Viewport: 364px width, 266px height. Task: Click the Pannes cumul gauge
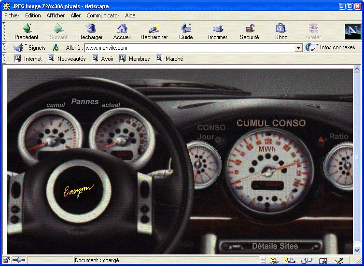point(51,136)
